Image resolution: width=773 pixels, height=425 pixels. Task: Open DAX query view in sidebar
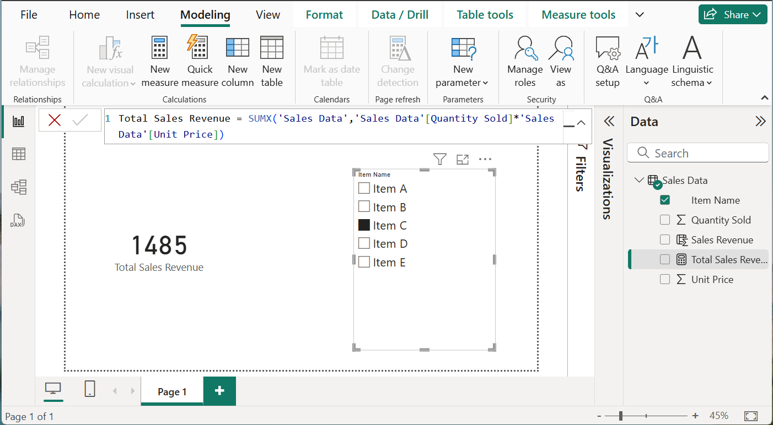pos(19,221)
